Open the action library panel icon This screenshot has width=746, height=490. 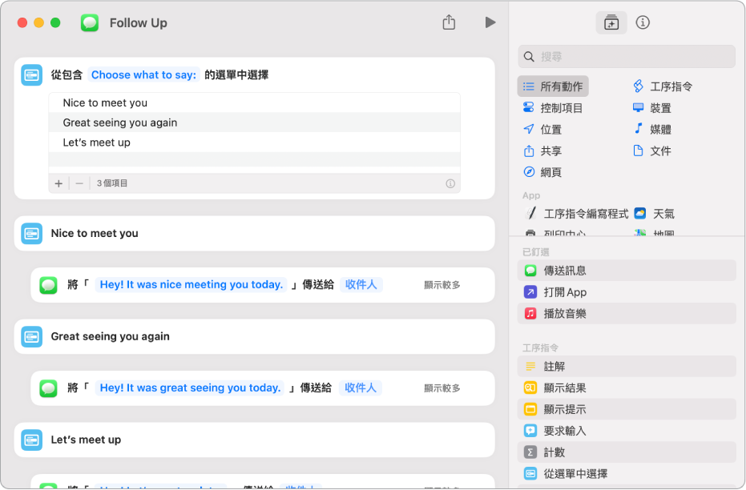pos(611,22)
